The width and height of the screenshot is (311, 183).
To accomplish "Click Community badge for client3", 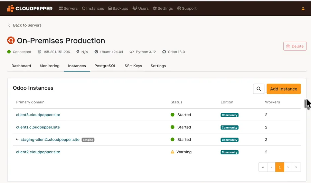I will pyautogui.click(x=229, y=115).
